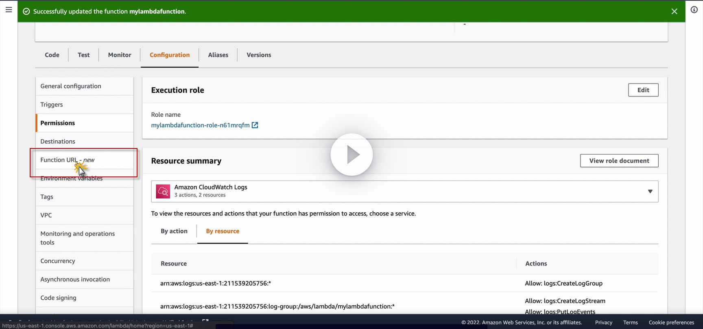Dismiss the success notification banner
The width and height of the screenshot is (703, 329).
click(674, 11)
